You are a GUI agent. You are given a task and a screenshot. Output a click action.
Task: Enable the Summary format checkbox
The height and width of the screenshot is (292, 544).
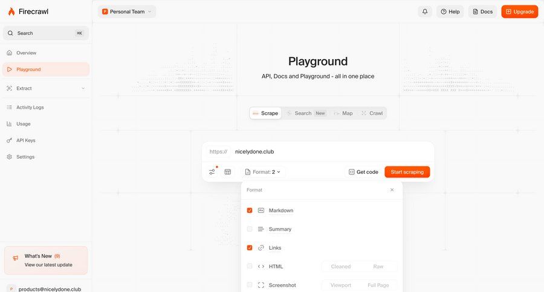(x=250, y=229)
